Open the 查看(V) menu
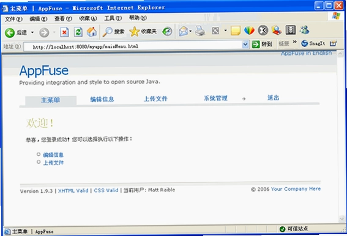Screen dimensions: 347x236 (63, 19)
